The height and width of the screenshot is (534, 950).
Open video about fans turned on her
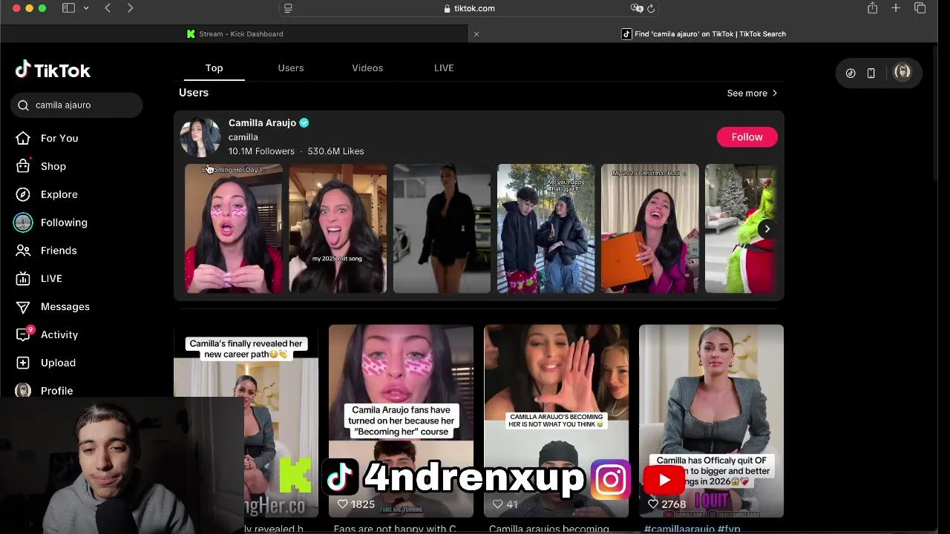point(401,421)
